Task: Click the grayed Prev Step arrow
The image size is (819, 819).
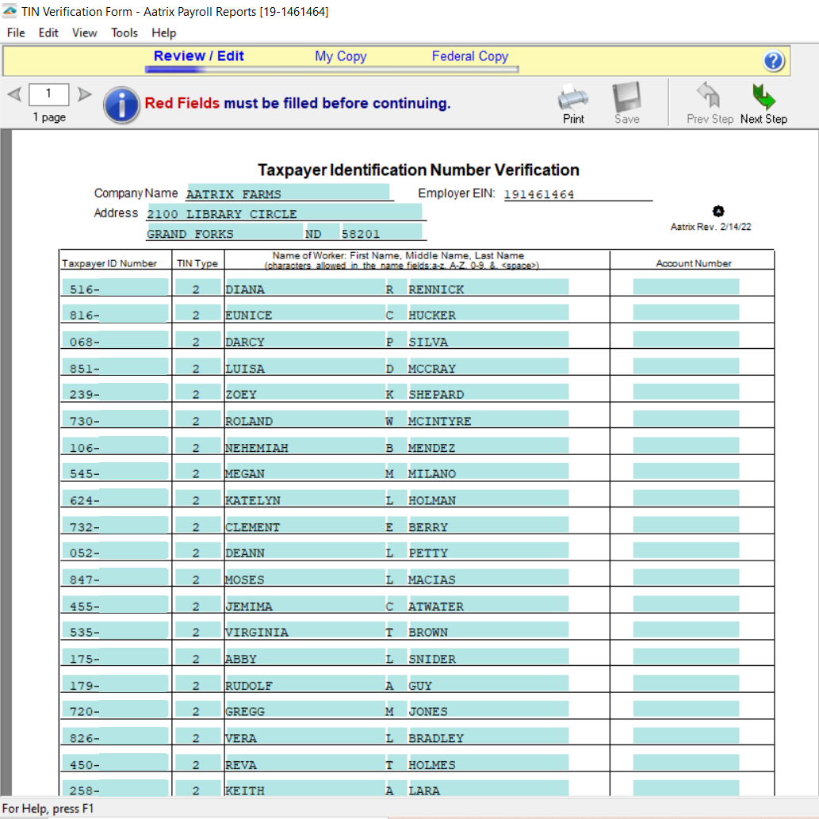Action: [x=710, y=97]
